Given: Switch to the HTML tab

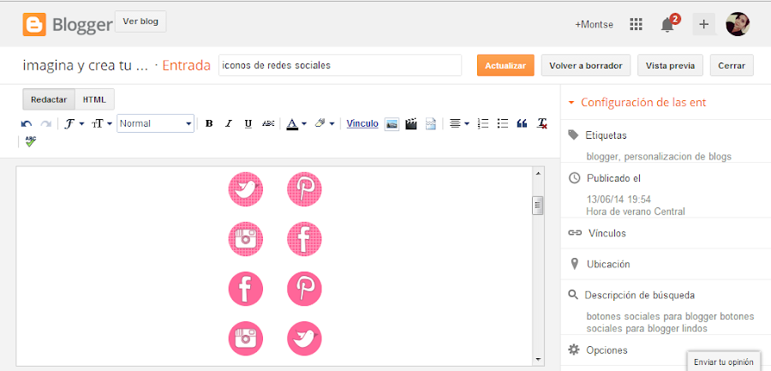Looking at the screenshot, I should tap(94, 99).
